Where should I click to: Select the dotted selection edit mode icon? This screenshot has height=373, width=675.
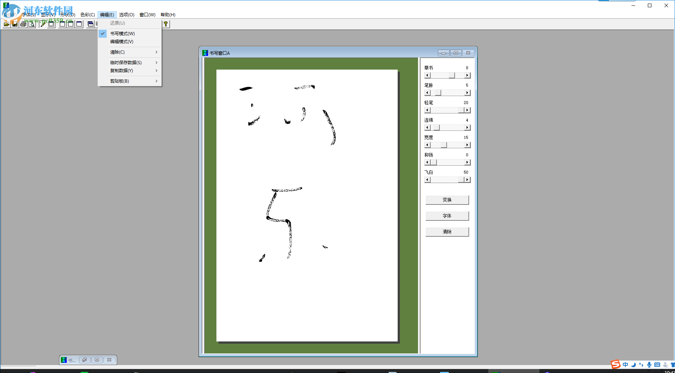click(51, 24)
